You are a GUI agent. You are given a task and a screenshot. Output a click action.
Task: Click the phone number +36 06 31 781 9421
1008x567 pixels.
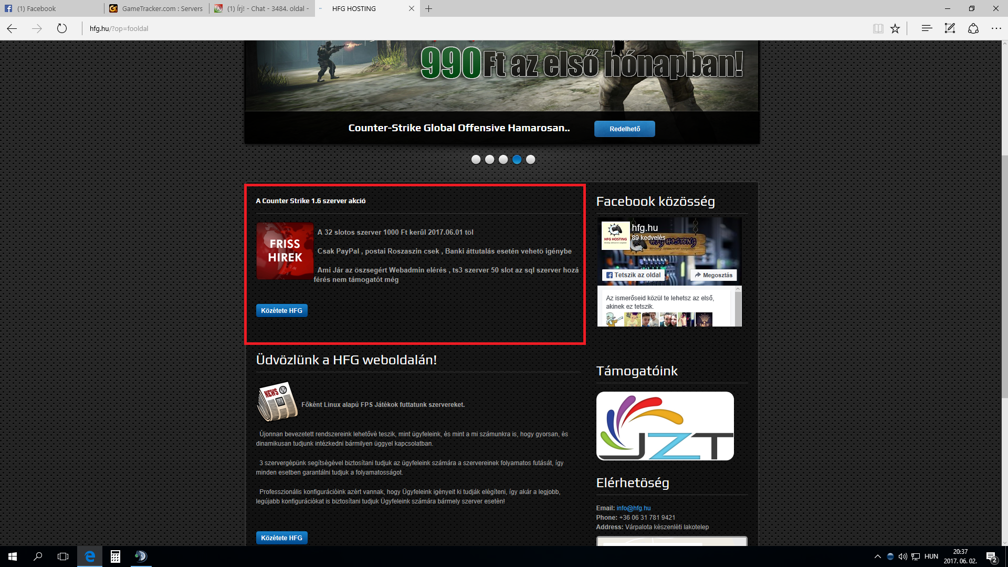coord(647,518)
